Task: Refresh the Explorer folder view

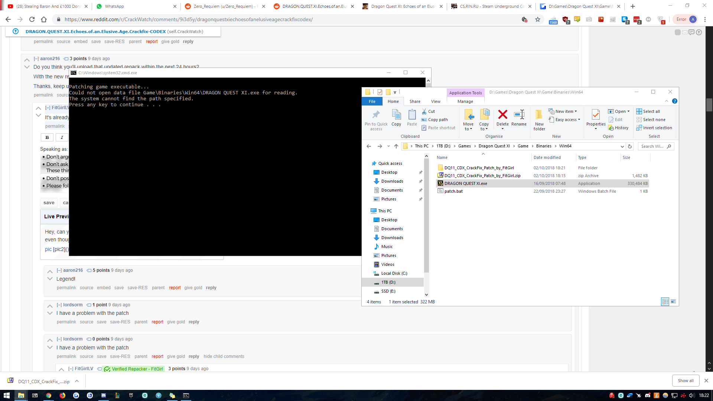Action: coord(630,146)
